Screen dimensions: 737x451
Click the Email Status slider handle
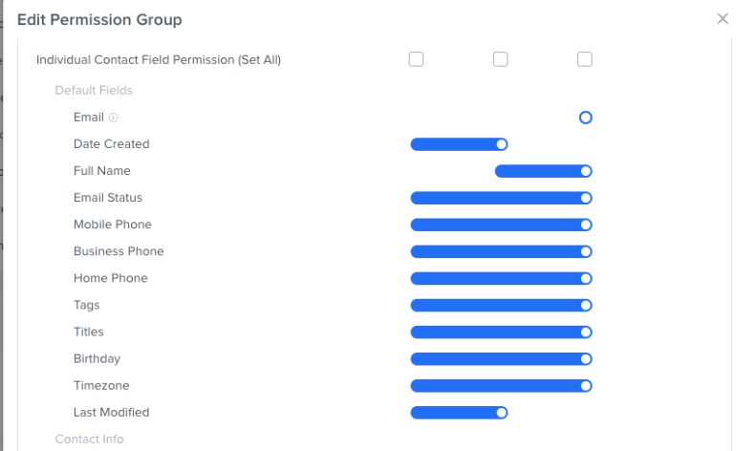click(x=586, y=198)
